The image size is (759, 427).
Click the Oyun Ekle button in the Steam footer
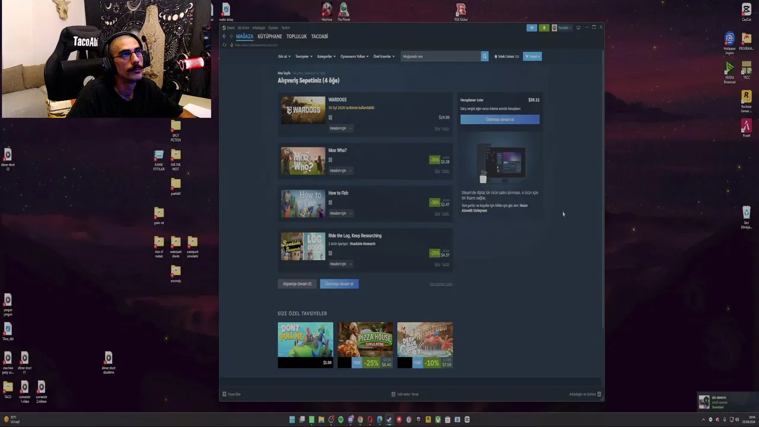(x=231, y=394)
